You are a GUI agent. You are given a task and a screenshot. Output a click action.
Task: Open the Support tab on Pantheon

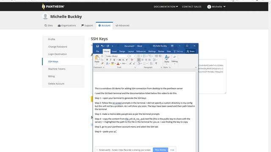click(x=87, y=25)
